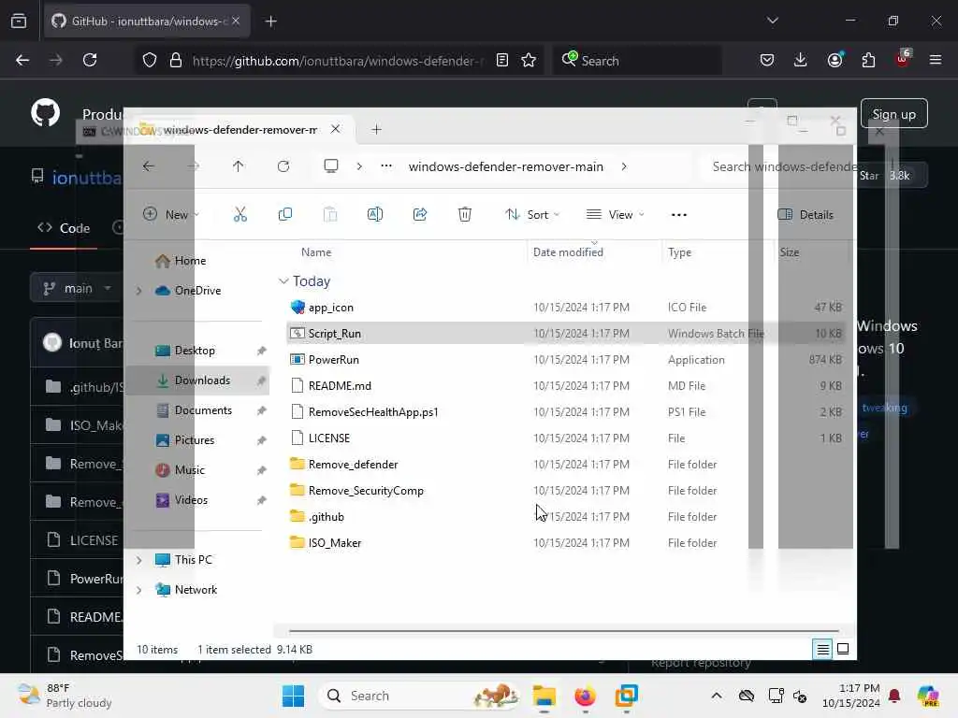
Task: Open the View dropdown menu
Action: 616,214
